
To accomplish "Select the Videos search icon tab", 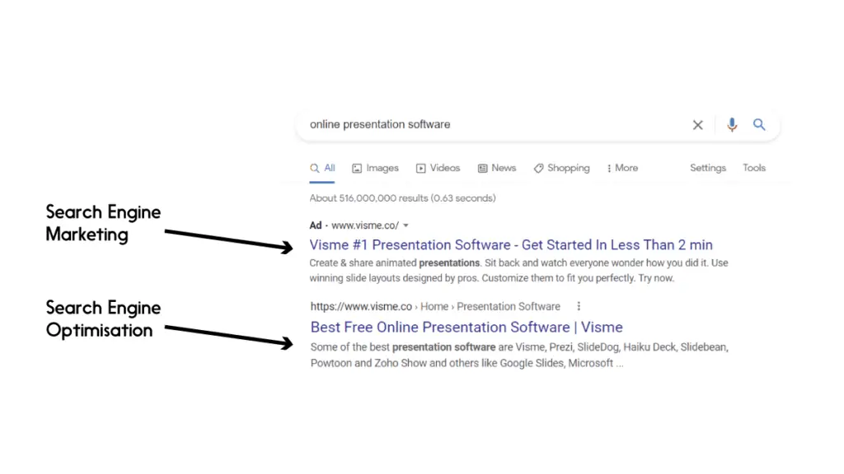I will click(438, 168).
